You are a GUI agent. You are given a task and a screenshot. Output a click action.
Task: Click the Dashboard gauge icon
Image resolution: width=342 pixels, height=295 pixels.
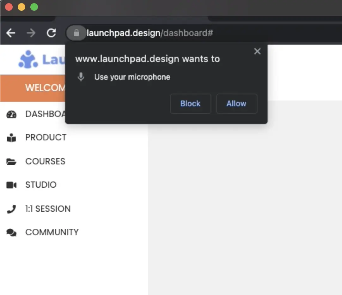(x=11, y=114)
